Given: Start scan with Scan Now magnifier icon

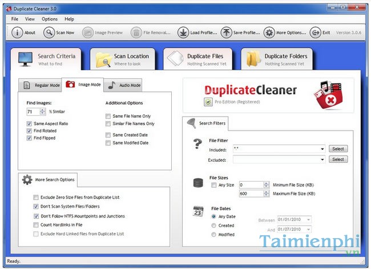Looking at the screenshot, I should tap(49, 33).
